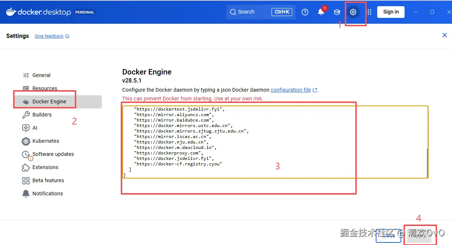Click the Docker Desktop whale logo
This screenshot has width=452, height=245.
pyautogui.click(x=11, y=12)
